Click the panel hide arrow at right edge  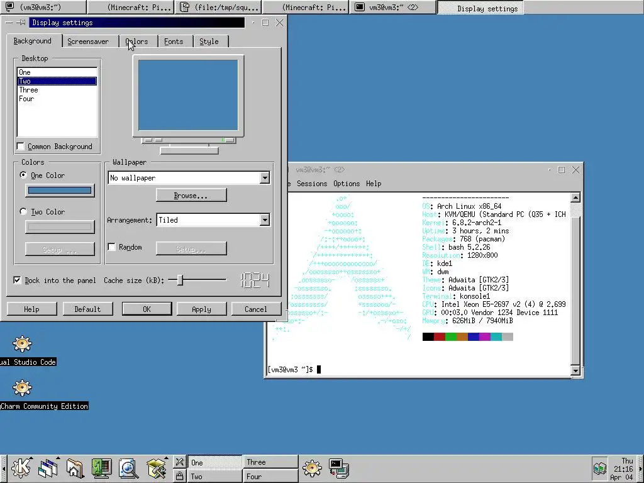tap(640, 469)
